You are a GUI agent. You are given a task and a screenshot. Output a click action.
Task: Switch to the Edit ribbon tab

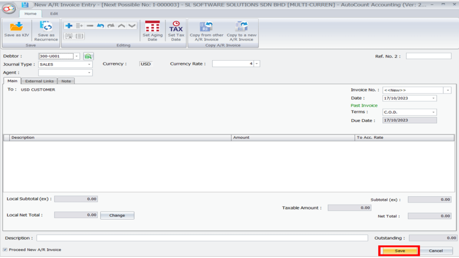click(54, 13)
